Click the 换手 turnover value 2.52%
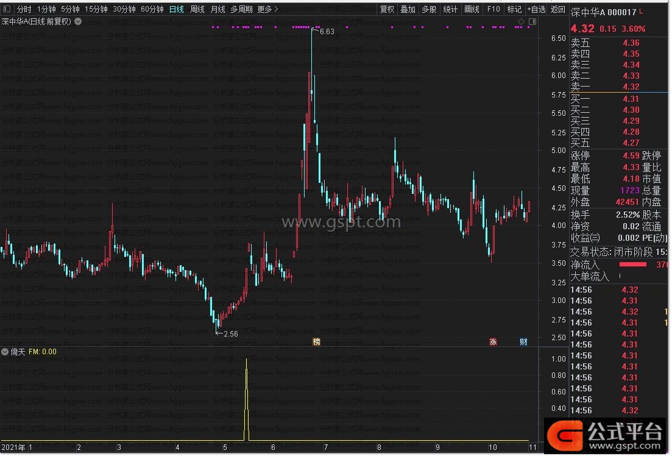672x456 pixels. tap(628, 215)
